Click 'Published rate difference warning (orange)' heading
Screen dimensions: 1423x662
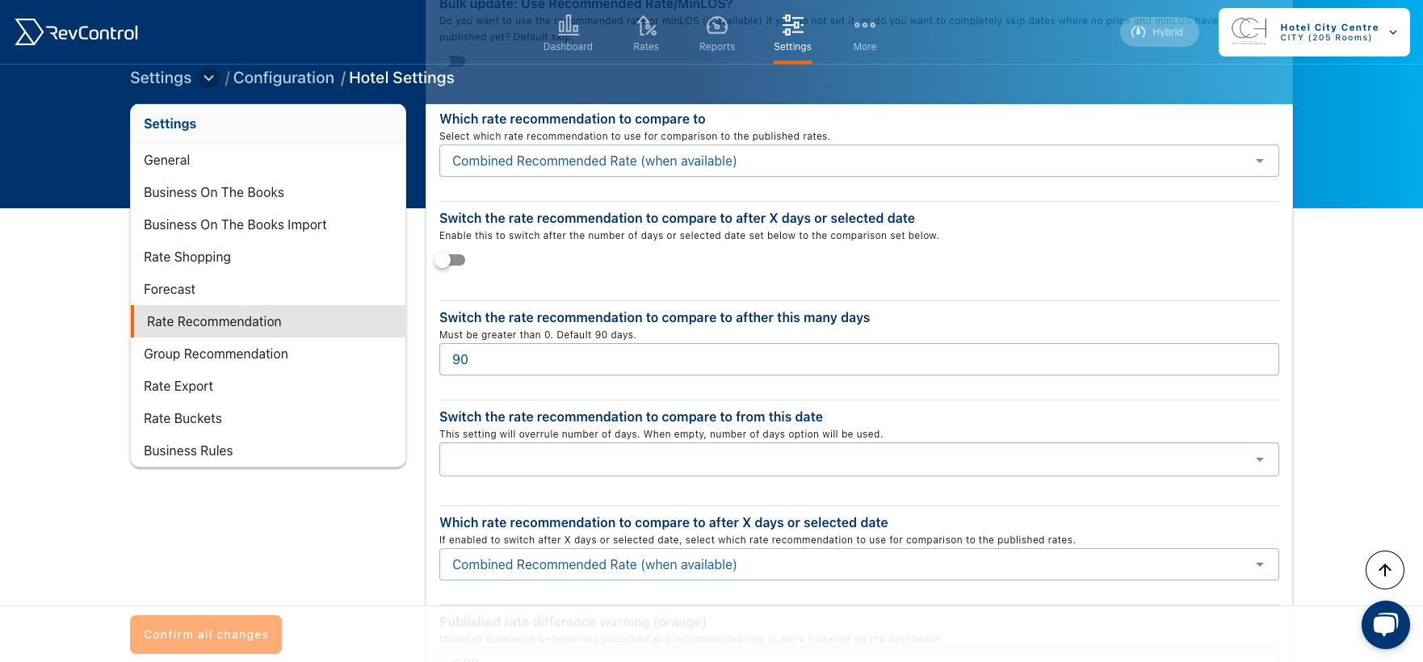tap(573, 622)
